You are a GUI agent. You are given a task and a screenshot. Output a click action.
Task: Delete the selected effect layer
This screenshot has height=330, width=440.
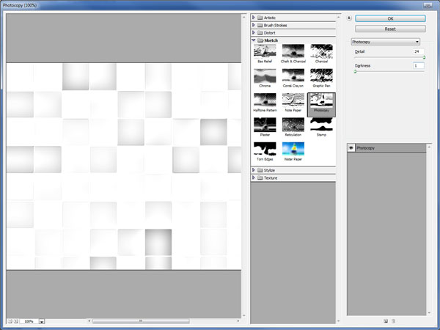point(394,320)
